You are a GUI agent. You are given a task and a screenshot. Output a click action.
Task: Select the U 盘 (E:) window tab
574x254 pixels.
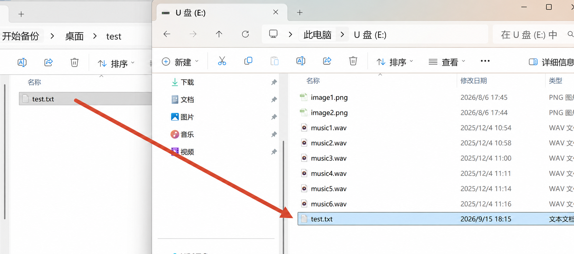(221, 13)
